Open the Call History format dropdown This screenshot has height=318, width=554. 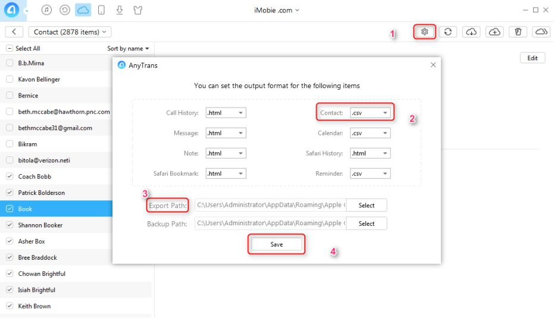pos(226,113)
